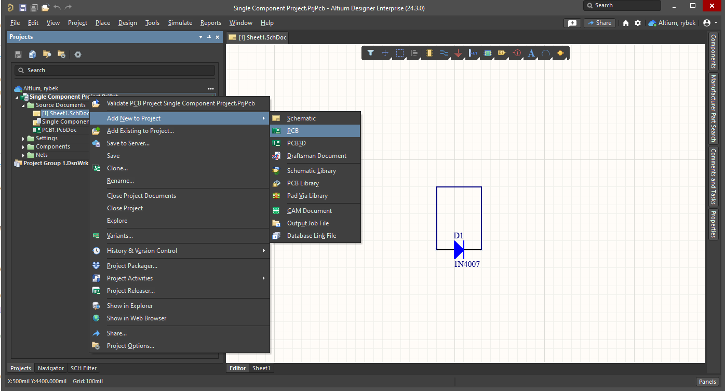The image size is (725, 391).
Task: Click Validate PCB Project menu entry
Action: click(x=180, y=103)
